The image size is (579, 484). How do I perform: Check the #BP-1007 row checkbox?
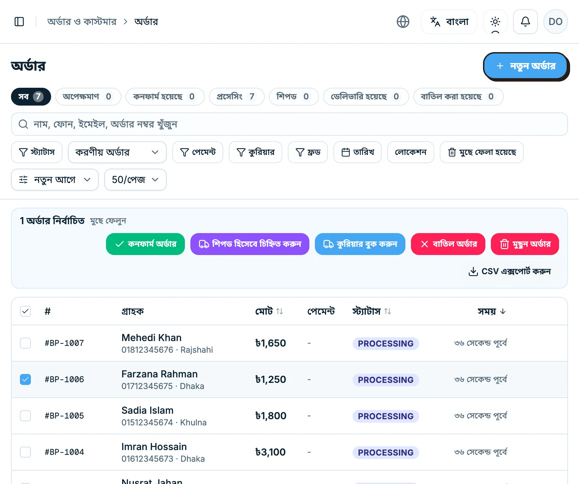pos(25,343)
